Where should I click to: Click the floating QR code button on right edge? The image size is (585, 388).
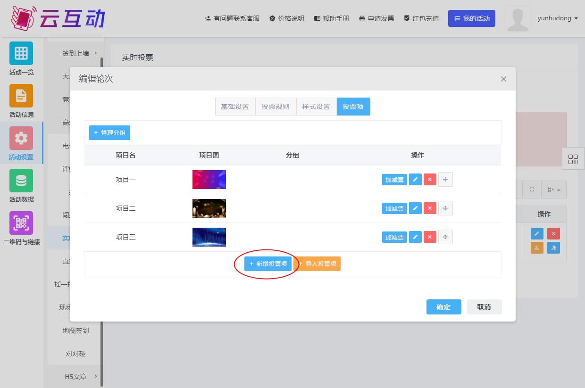[x=573, y=159]
